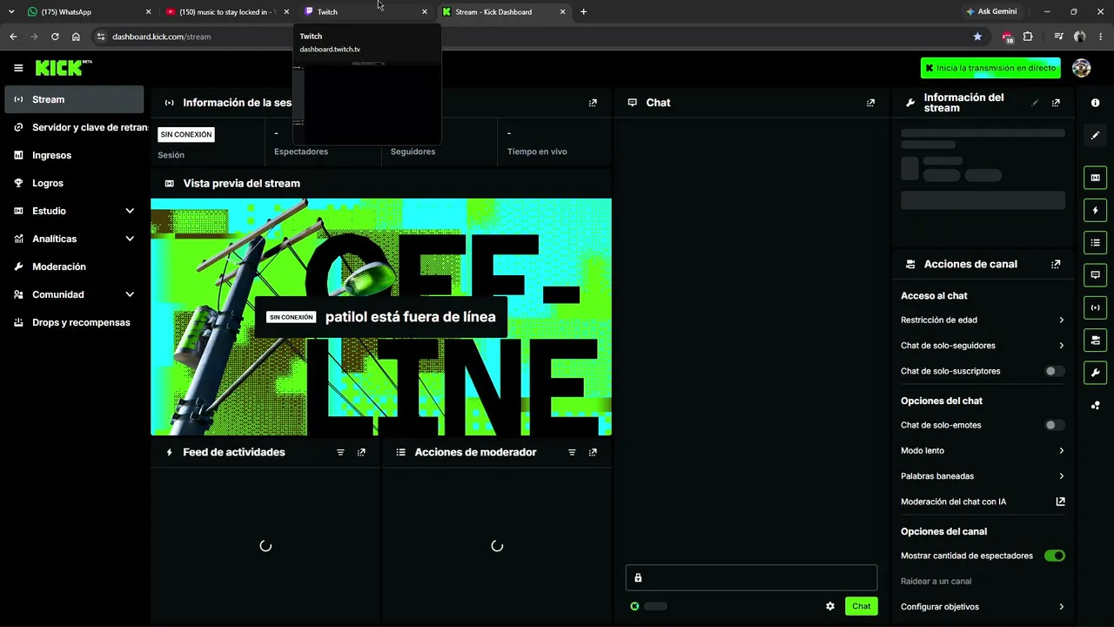Toggle stream preview panel in right rail

pos(1095,178)
